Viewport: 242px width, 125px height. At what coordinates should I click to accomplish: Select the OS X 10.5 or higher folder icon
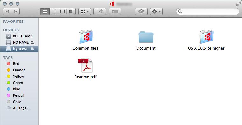[206, 37]
